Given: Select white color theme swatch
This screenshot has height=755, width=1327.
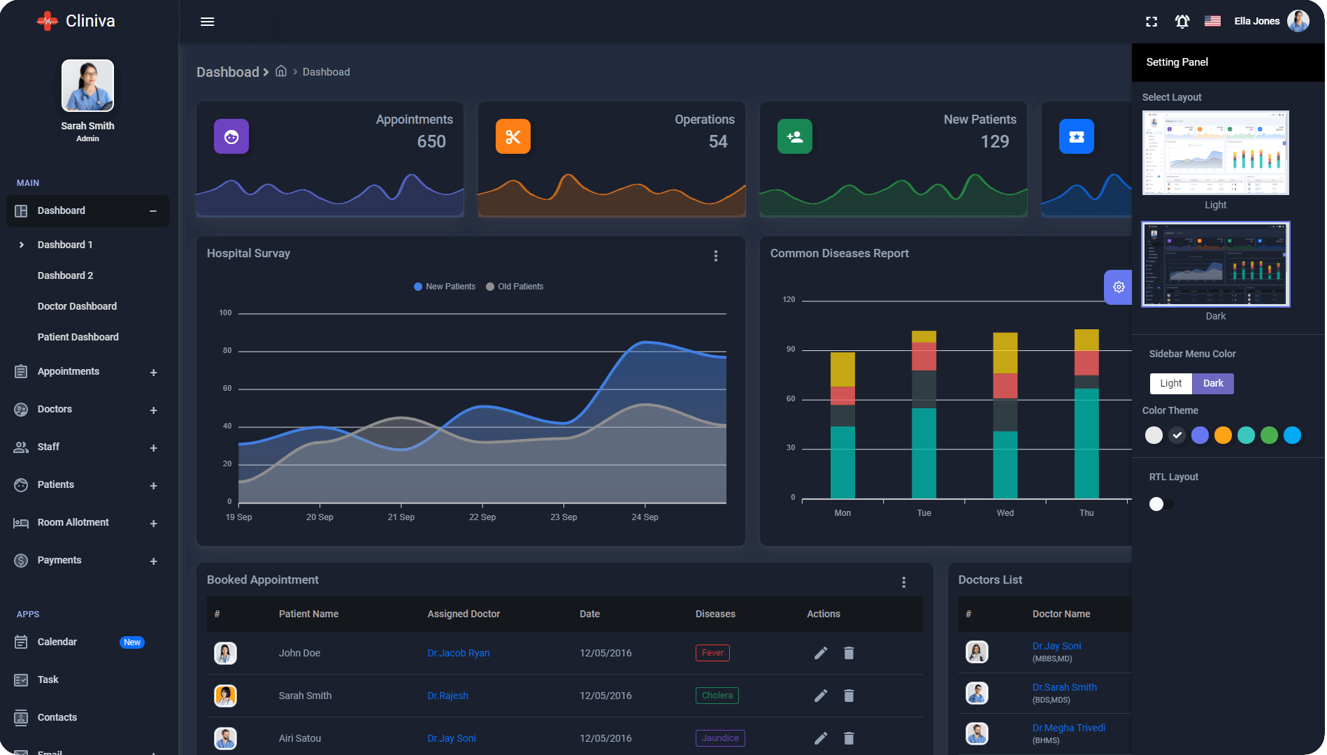Looking at the screenshot, I should pyautogui.click(x=1154, y=436).
